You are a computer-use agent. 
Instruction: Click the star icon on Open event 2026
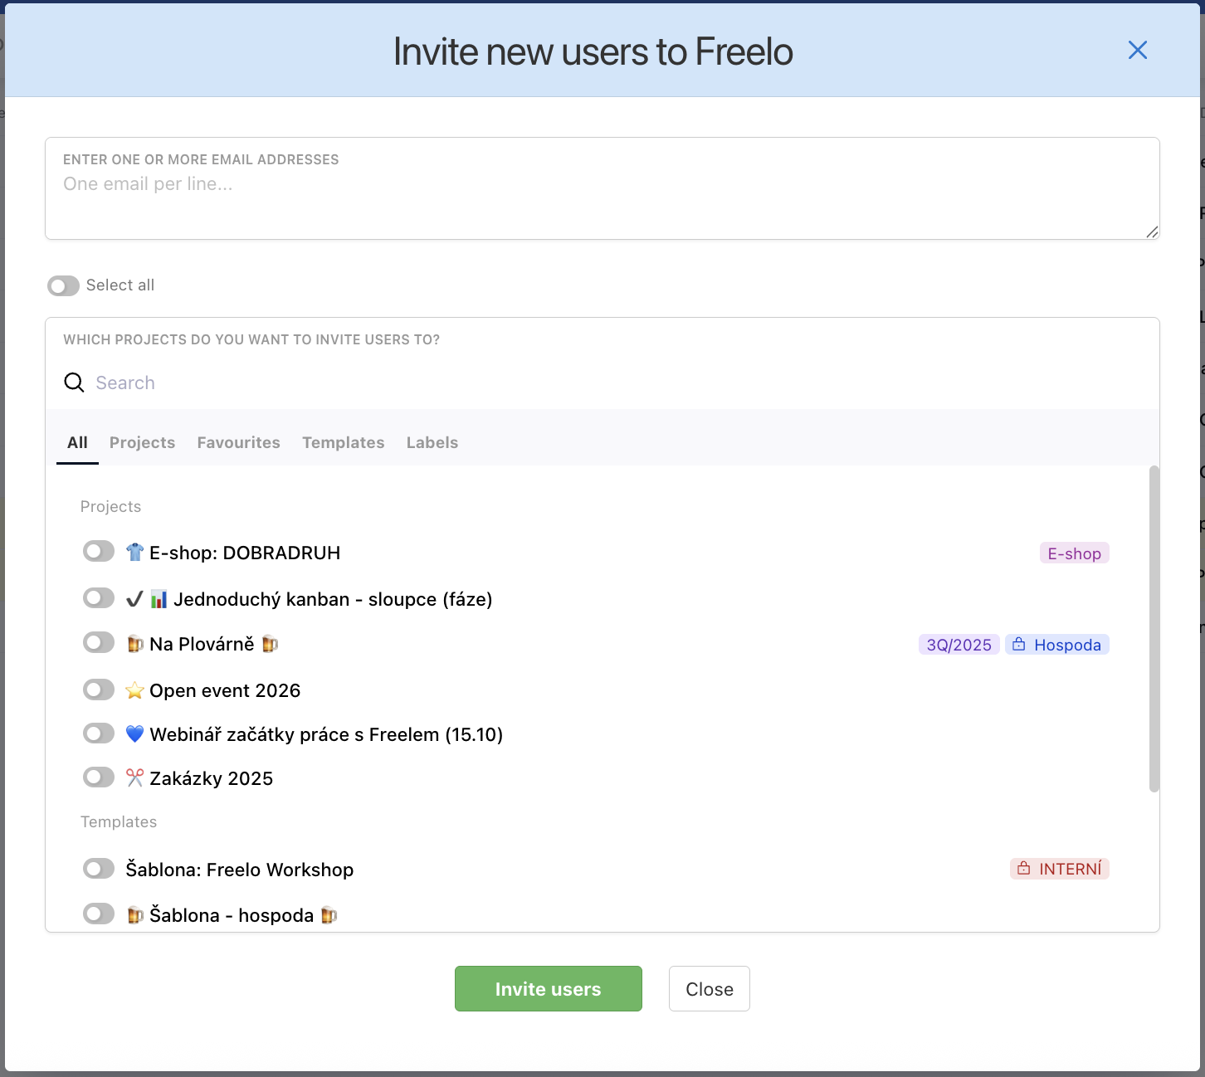[135, 689]
